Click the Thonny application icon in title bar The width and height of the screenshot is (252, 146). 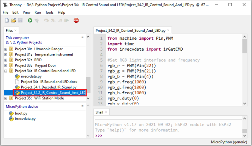(x=5, y=5)
